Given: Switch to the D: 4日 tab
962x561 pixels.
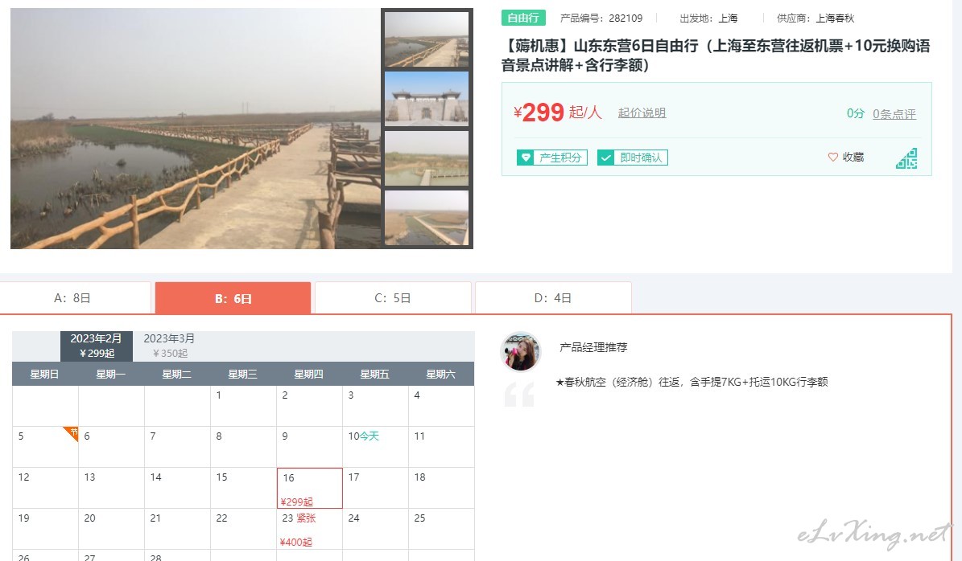Looking at the screenshot, I should click(553, 298).
